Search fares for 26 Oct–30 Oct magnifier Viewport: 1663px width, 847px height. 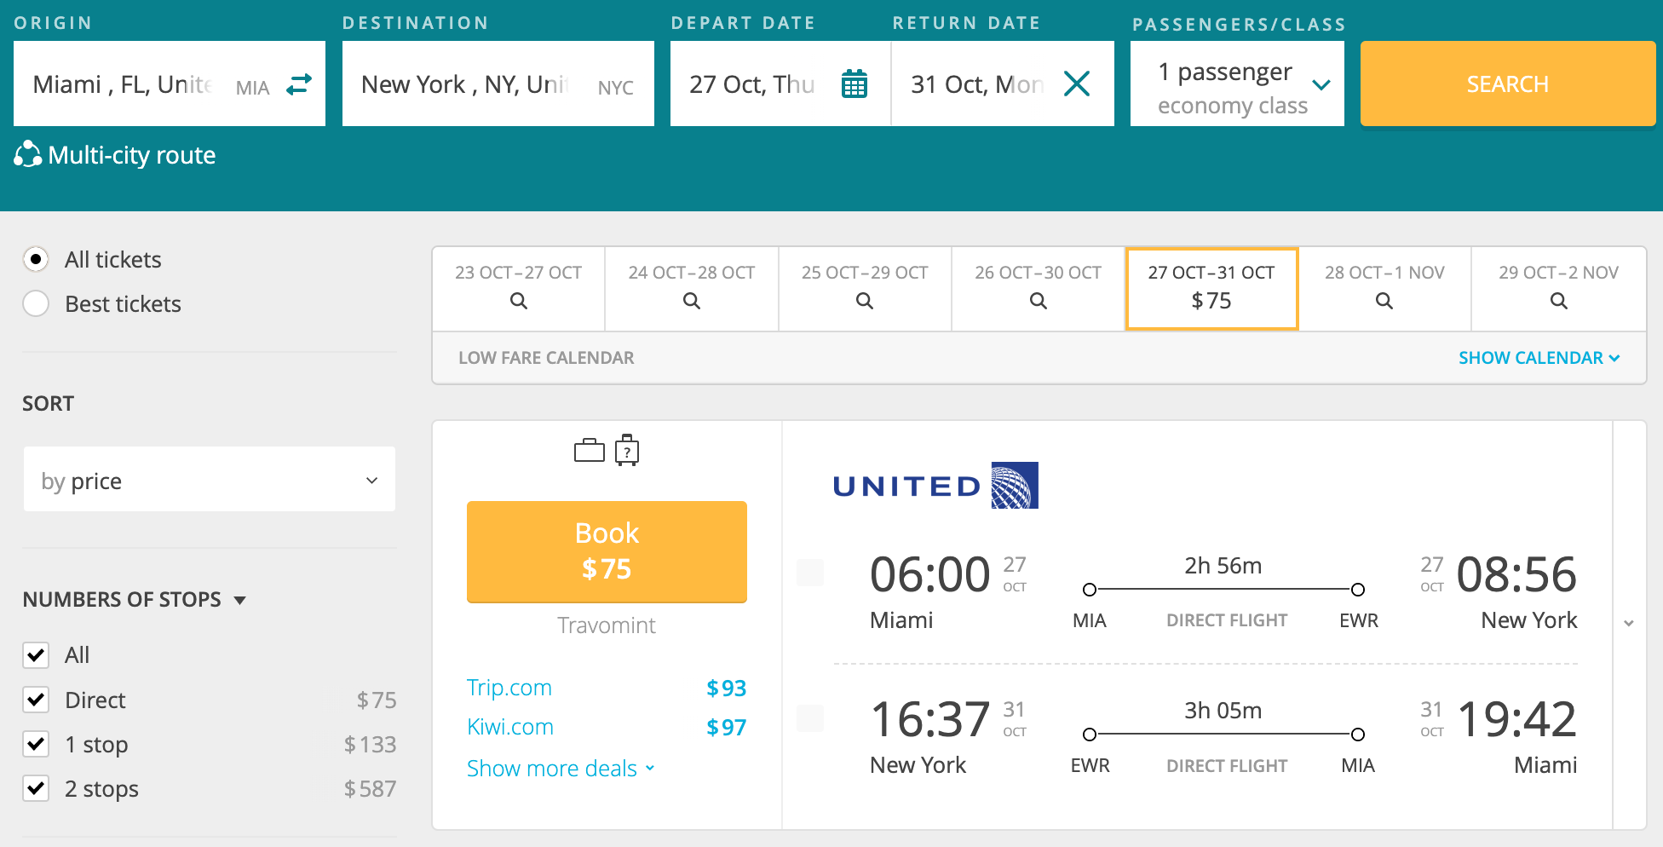pos(1038,301)
